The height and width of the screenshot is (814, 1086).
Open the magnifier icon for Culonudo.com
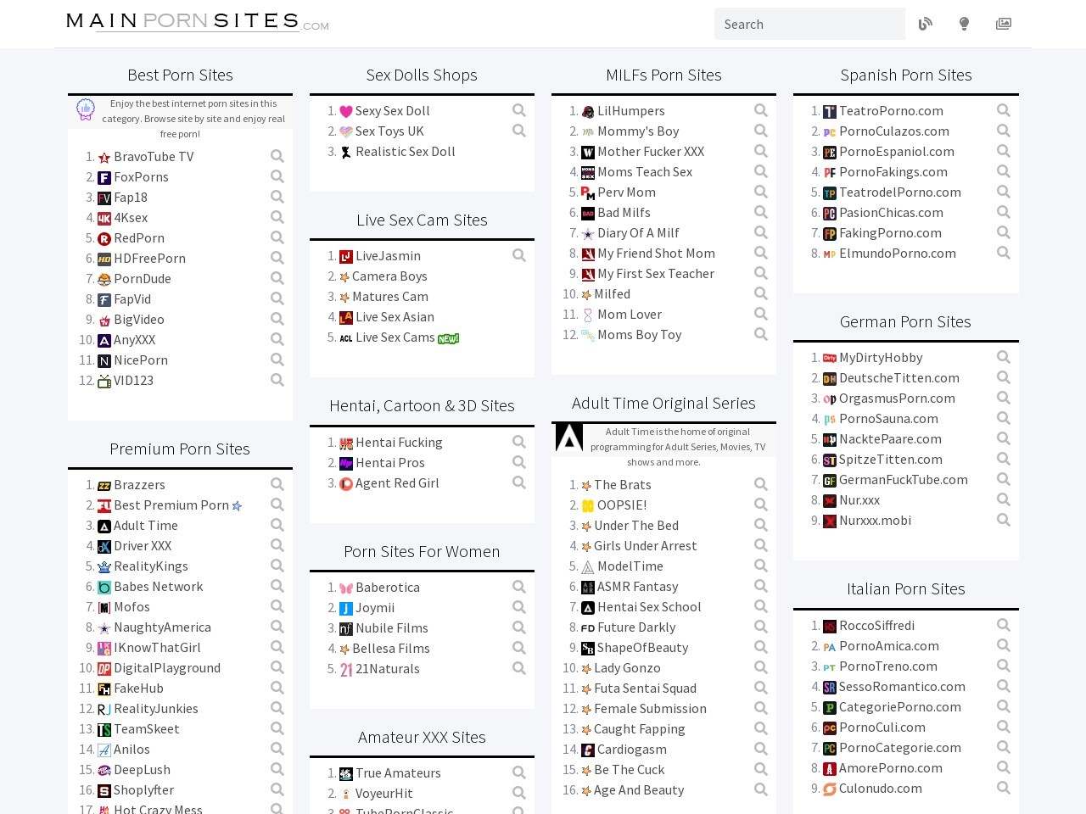point(1004,788)
